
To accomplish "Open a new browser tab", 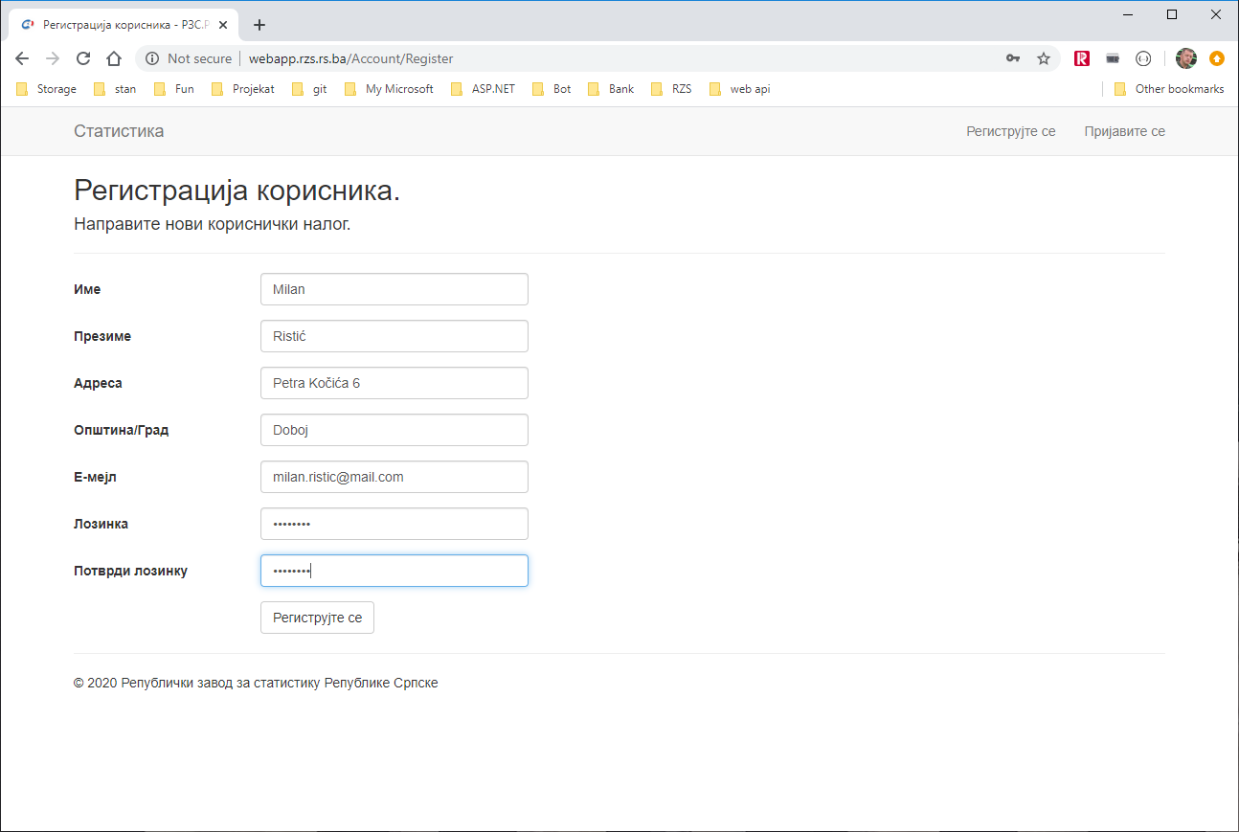I will point(259,25).
